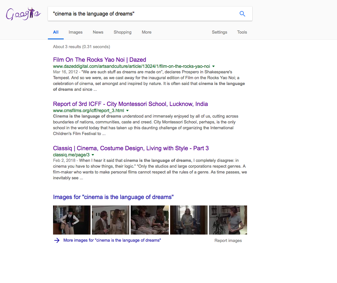337x283 pixels.
Task: Click the dazeddigital.com green URL text
Action: [x=132, y=66]
